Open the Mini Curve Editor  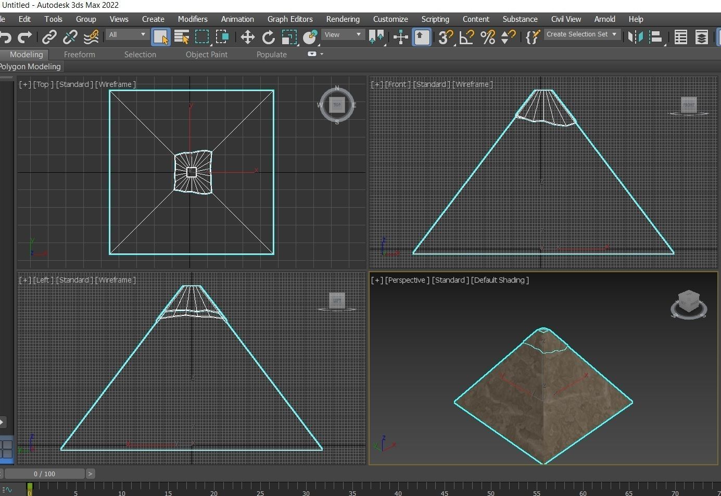click(x=7, y=489)
